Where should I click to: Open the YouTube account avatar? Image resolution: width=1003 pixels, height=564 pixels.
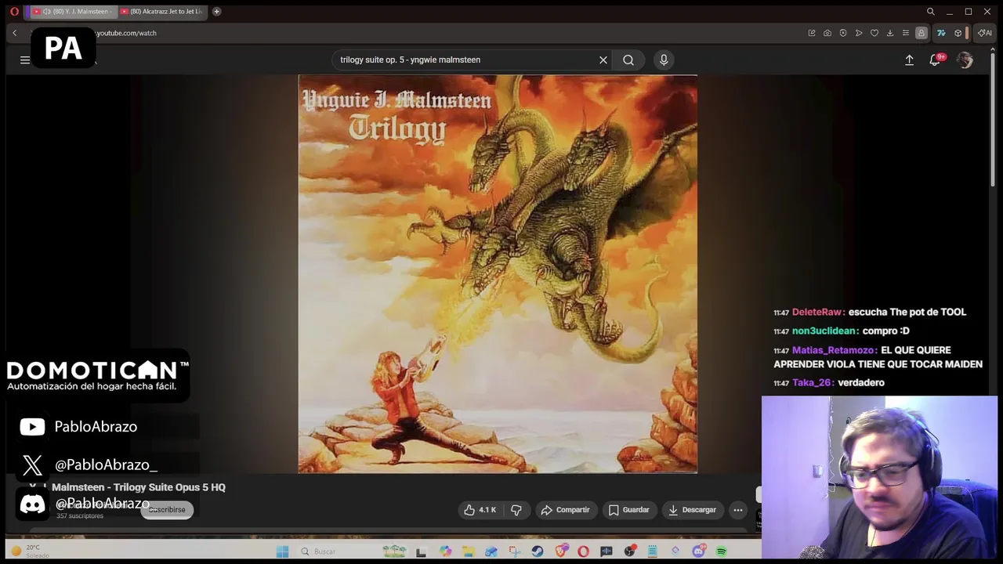(x=965, y=60)
